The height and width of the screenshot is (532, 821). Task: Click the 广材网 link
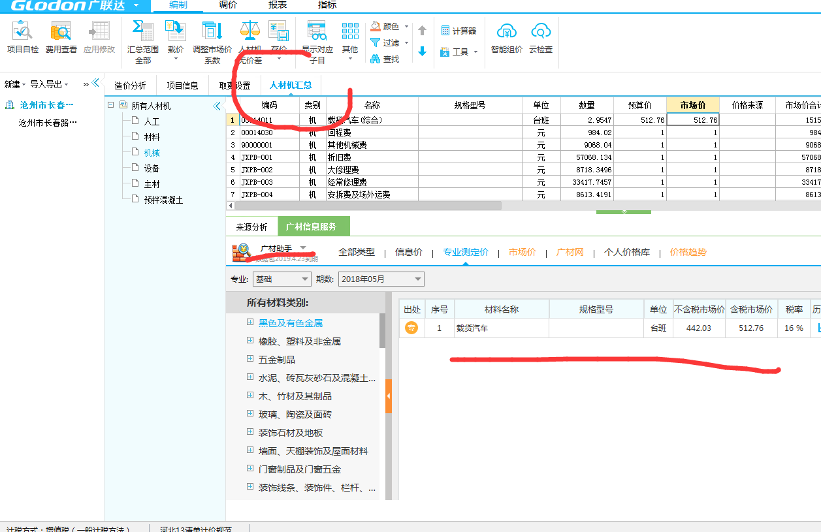coord(570,252)
